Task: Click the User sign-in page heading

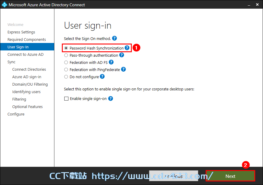Action: point(88,26)
